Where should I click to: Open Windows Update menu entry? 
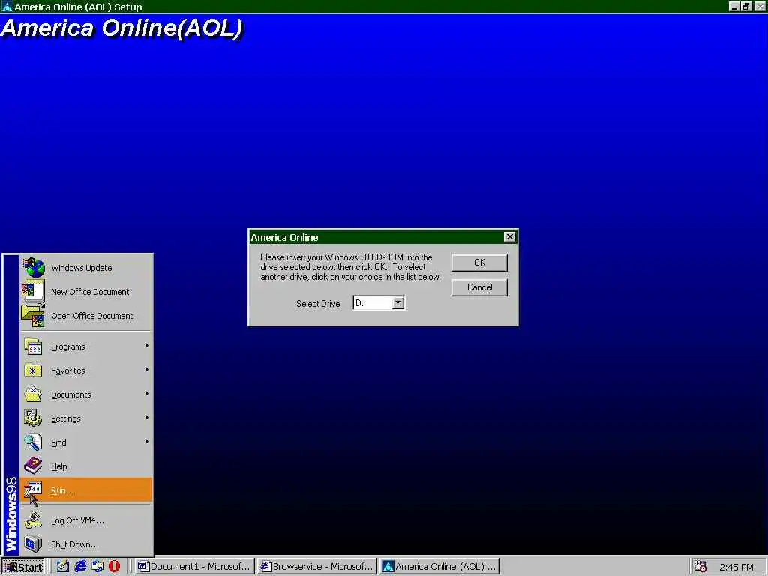87,268
